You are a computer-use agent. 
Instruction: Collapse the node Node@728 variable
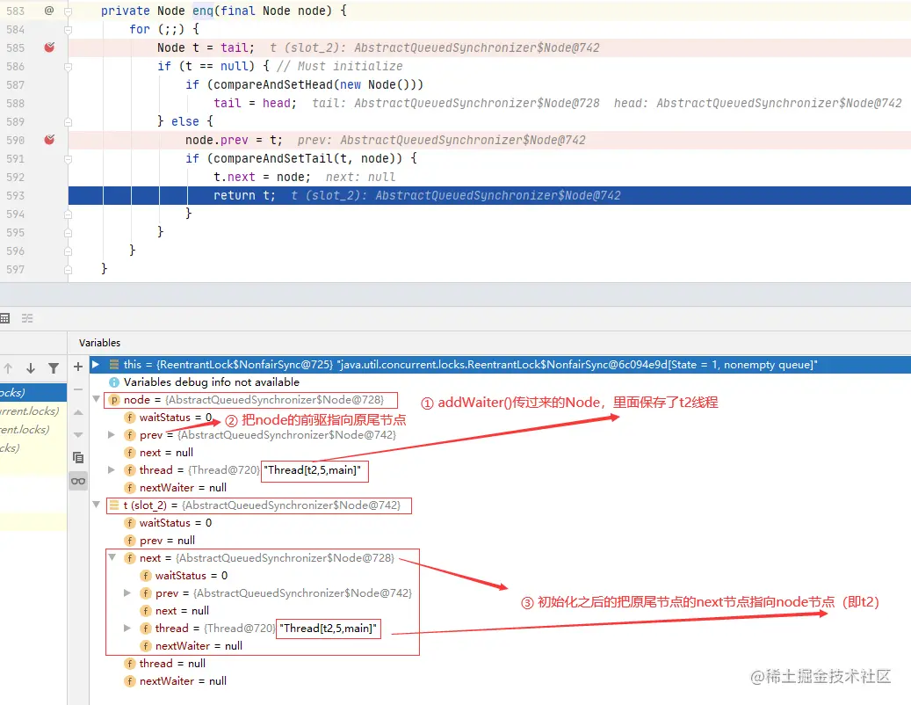(97, 399)
